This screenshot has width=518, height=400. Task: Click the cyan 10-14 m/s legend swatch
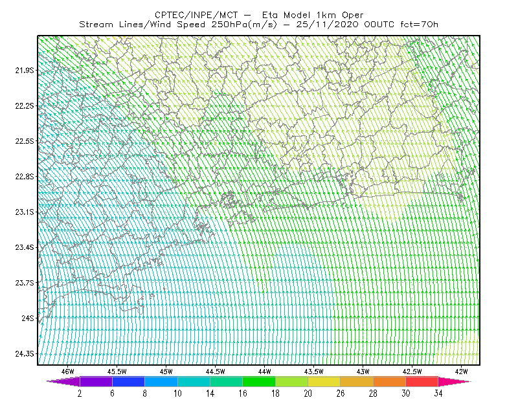point(194,381)
